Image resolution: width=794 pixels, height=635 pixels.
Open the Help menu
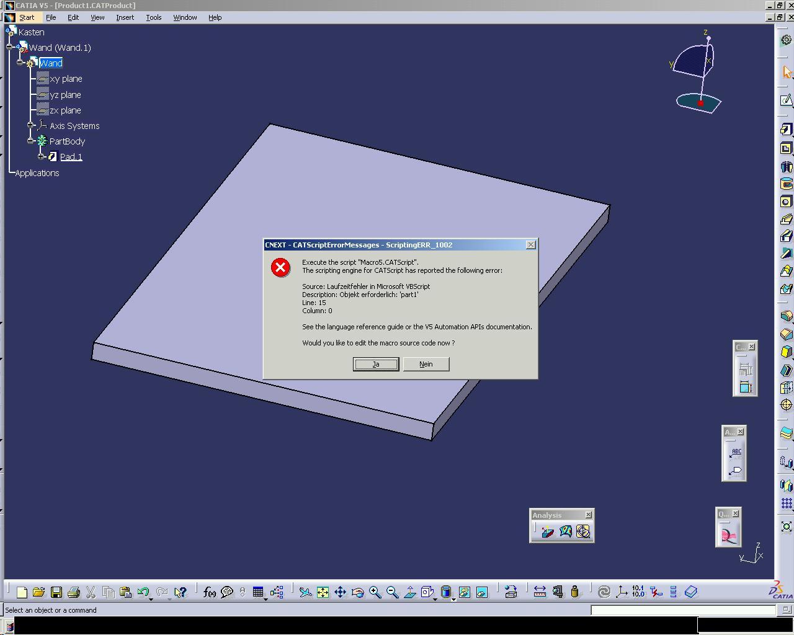pos(215,17)
